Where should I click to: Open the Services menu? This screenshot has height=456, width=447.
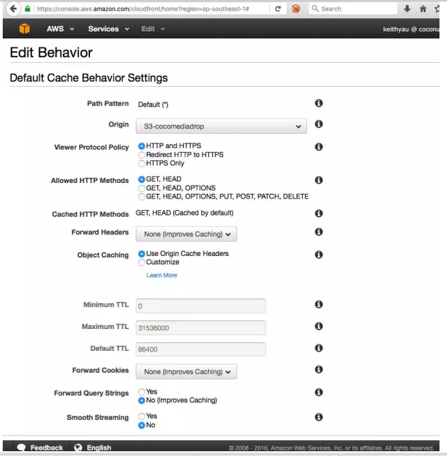pos(108,29)
